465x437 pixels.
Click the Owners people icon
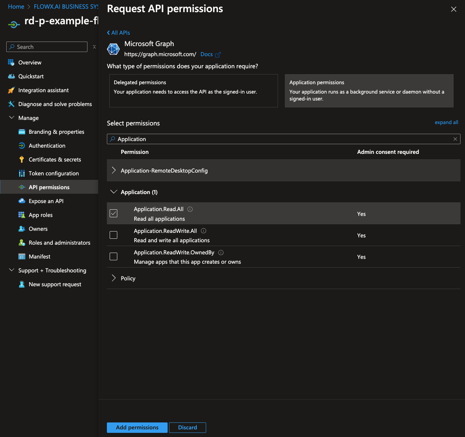tap(22, 229)
